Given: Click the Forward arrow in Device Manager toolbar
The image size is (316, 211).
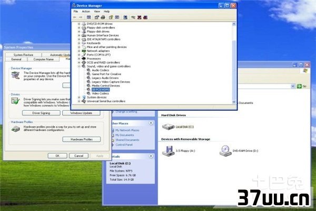Looking at the screenshot, I should click(x=81, y=17).
